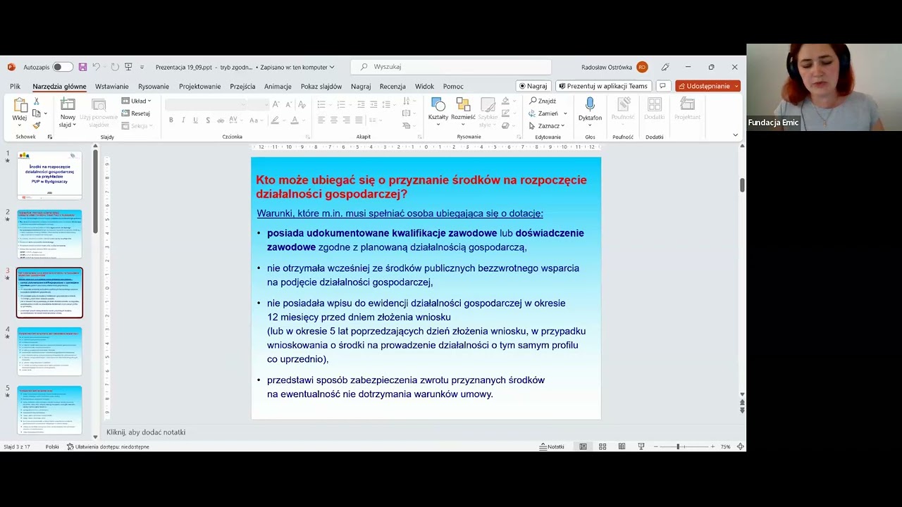
Task: Select slide 4 thumbnail
Action: 49,351
